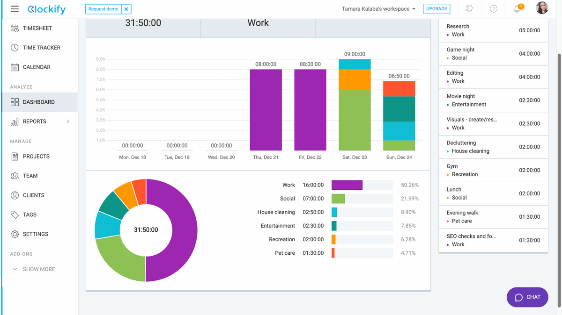Click the Thu, Dec 21 bar
The width and height of the screenshot is (562, 315).
(x=266, y=110)
